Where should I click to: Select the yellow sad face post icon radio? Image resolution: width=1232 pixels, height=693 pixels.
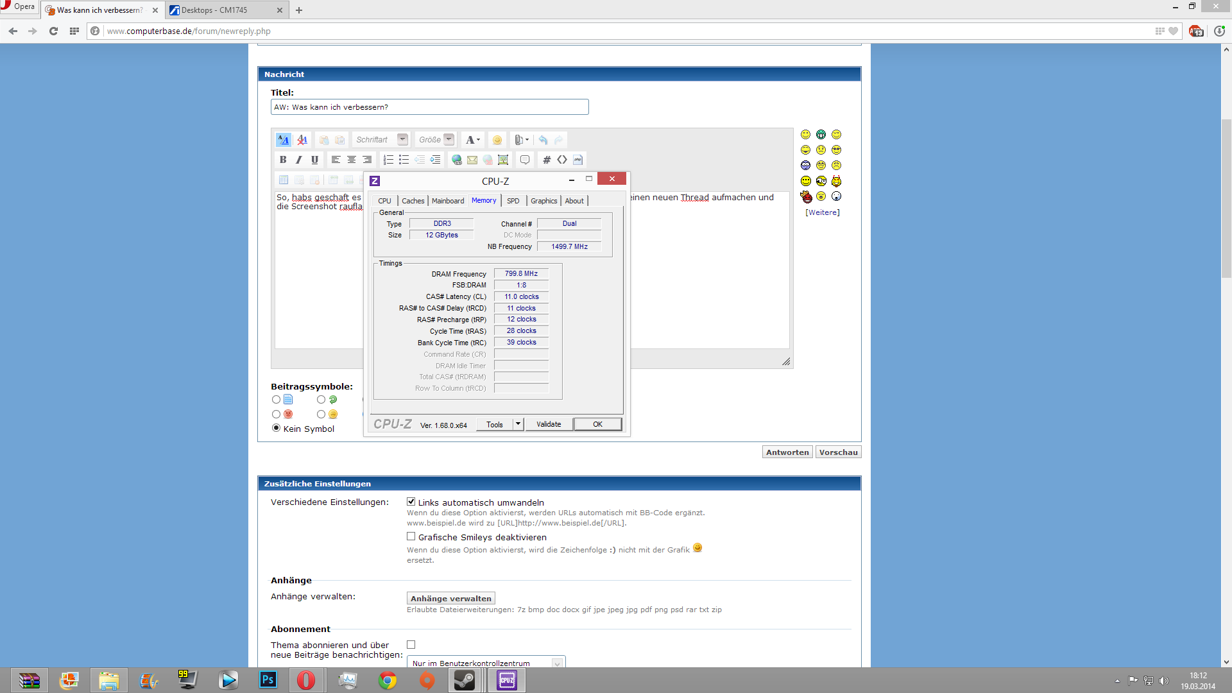[321, 414]
